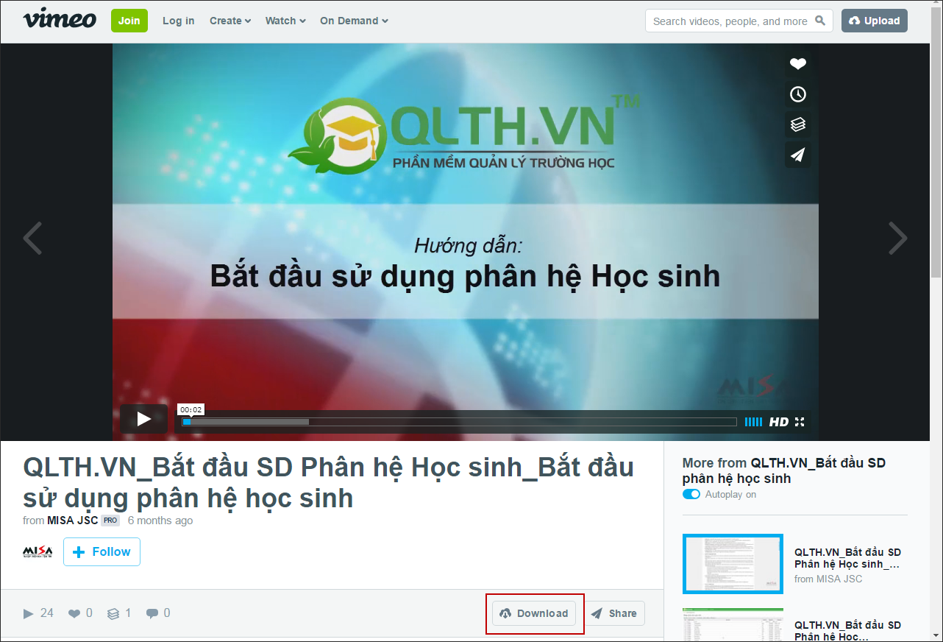This screenshot has height=642, width=943.
Task: Toggle the Autoplay switch
Action: tap(691, 495)
